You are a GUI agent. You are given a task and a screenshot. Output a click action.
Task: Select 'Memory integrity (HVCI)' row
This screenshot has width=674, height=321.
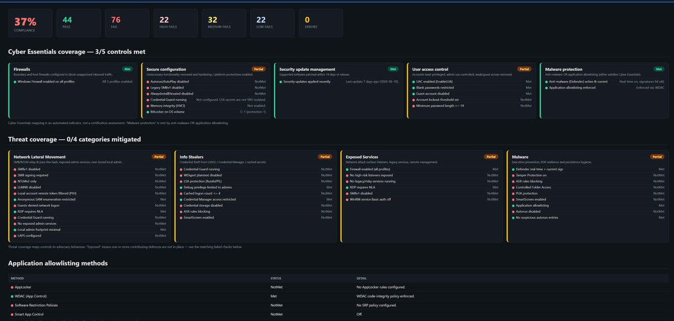[206, 105]
